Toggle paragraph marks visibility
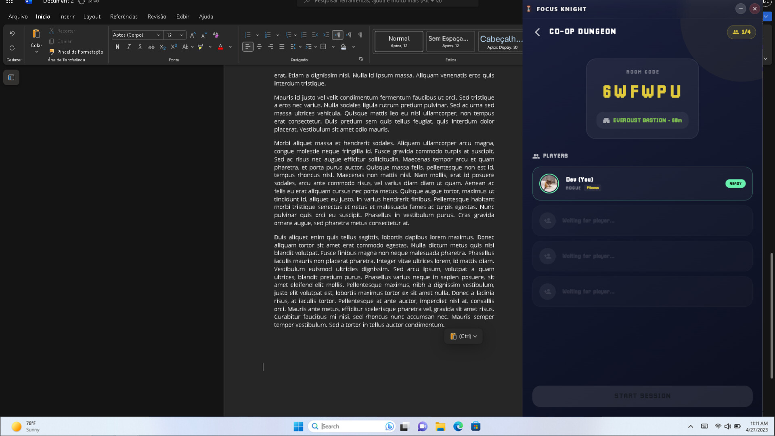This screenshot has width=775, height=436. tap(360, 35)
